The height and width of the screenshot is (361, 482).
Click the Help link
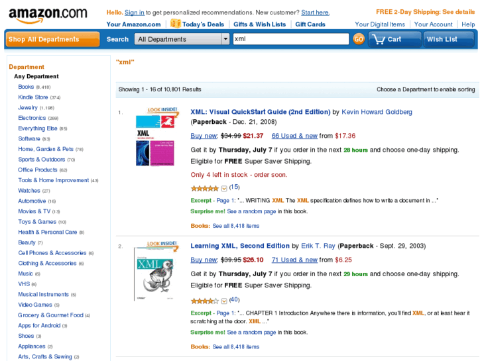pyautogui.click(x=468, y=25)
